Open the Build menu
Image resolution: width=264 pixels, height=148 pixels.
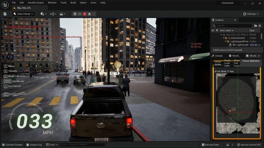point(73,3)
